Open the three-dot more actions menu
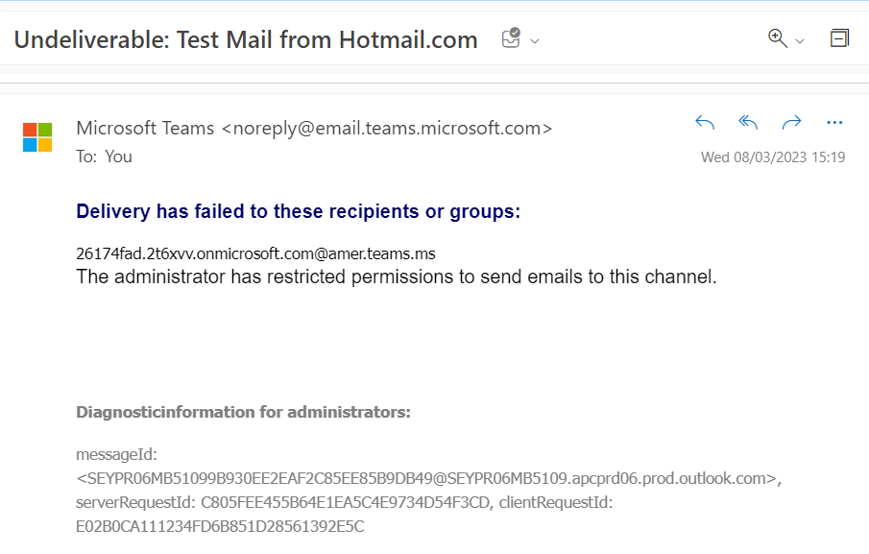869x554 pixels. [x=834, y=123]
